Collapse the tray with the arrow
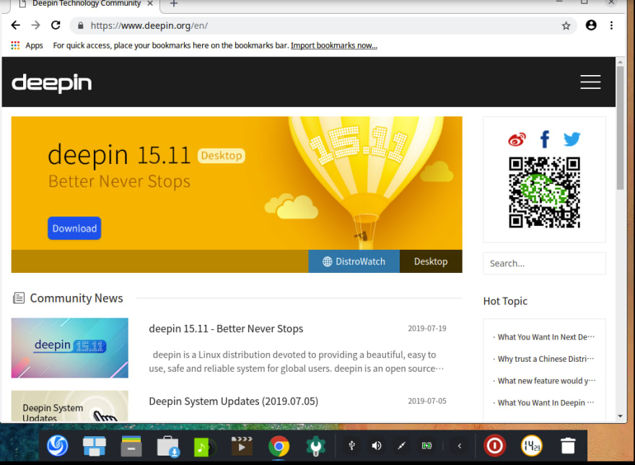Viewport: 635px width, 465px height. point(459,446)
